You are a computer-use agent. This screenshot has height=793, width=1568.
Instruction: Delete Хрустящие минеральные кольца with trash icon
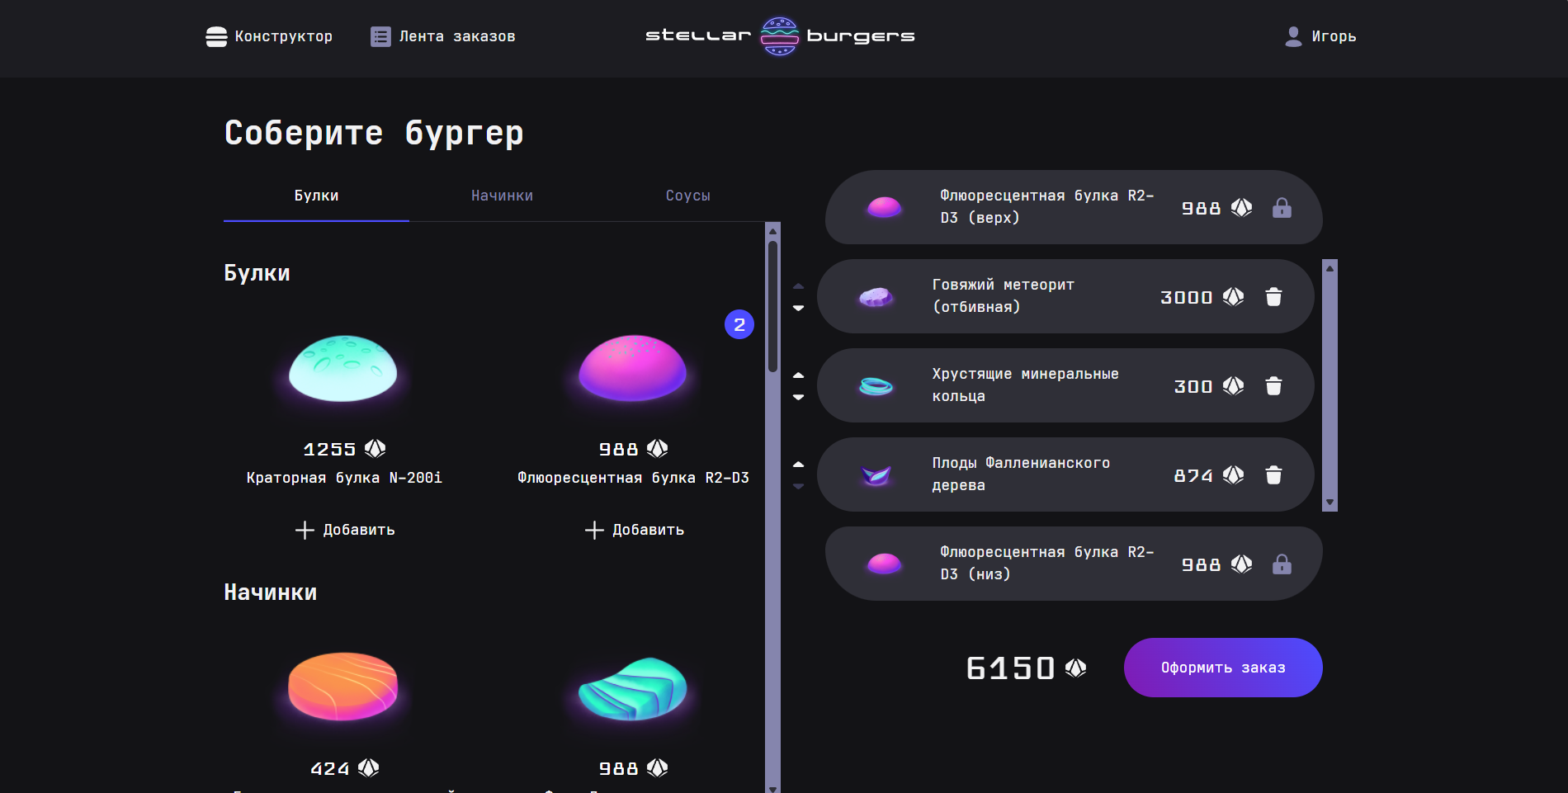click(1274, 386)
